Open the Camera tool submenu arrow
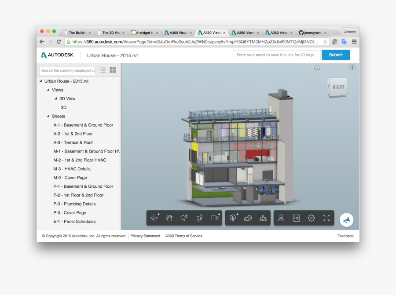 coord(219,214)
